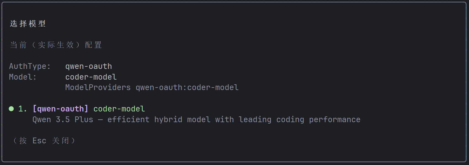Select the green radio dot for option 1

pyautogui.click(x=11, y=109)
